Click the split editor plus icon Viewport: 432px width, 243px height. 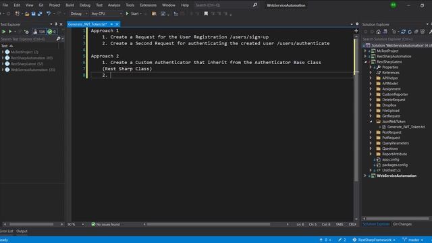coord(356,30)
